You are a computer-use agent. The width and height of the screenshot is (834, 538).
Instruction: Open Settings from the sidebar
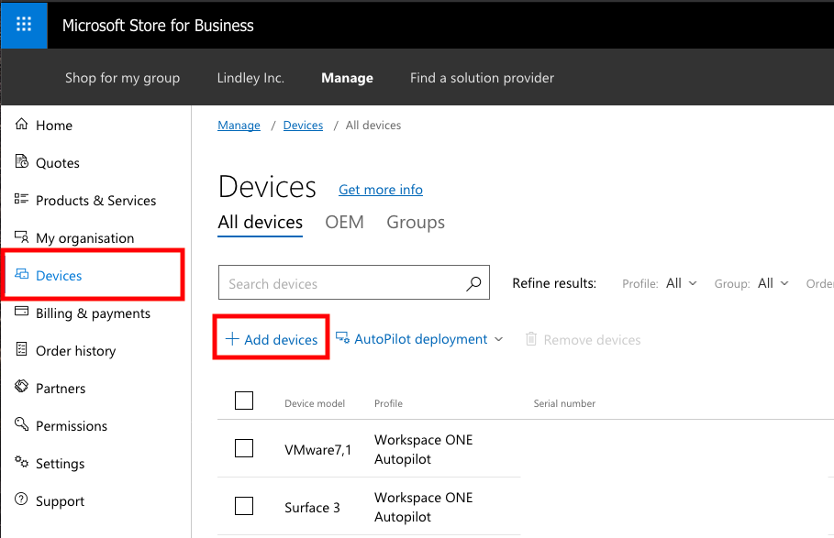[61, 464]
